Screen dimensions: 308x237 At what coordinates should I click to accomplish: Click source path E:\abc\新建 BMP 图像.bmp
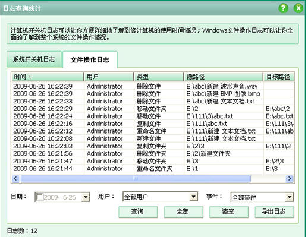[223, 94]
